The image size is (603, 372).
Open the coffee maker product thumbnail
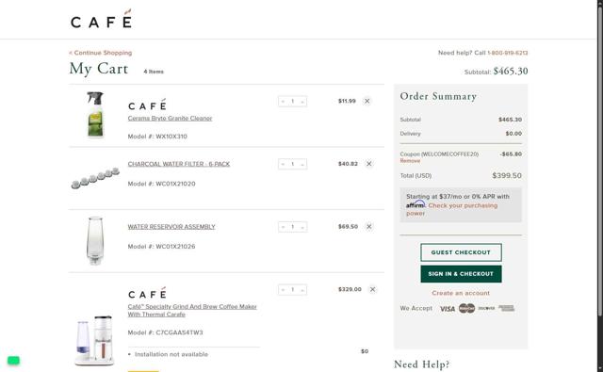(94, 340)
